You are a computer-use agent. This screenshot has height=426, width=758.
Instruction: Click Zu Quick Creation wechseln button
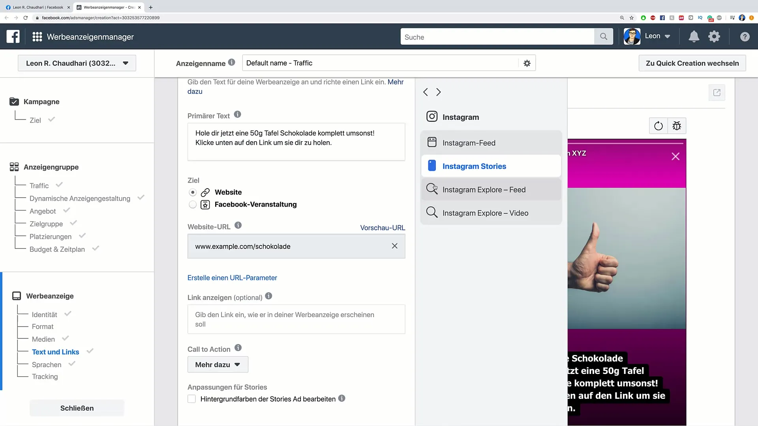pyautogui.click(x=692, y=63)
